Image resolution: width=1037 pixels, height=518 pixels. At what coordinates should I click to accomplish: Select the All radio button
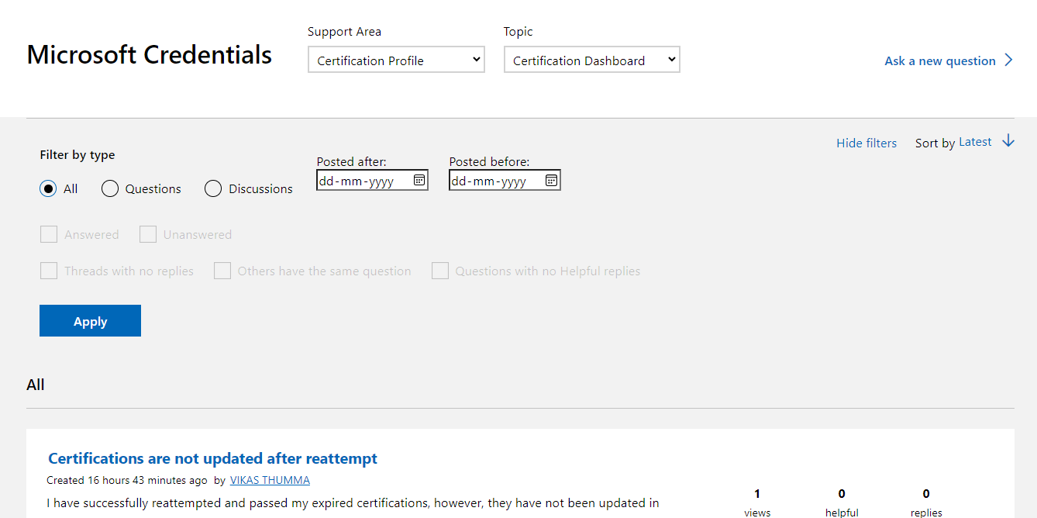48,188
